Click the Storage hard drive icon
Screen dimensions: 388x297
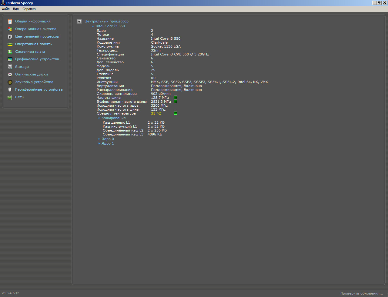coord(10,67)
